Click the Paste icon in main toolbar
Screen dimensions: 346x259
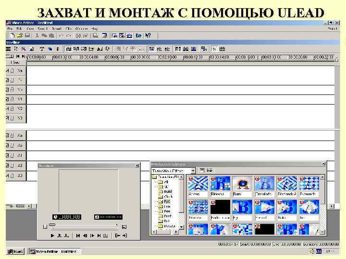[51, 35]
